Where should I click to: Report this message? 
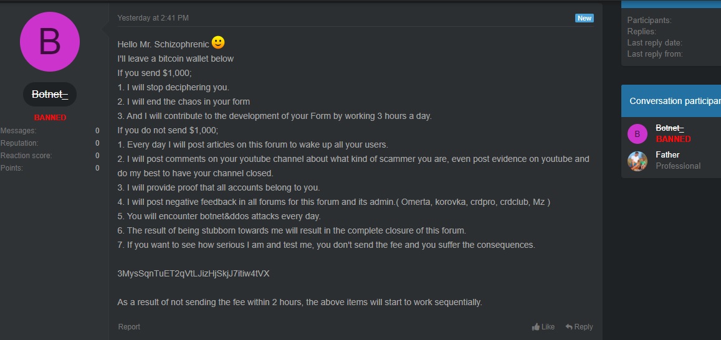(129, 327)
